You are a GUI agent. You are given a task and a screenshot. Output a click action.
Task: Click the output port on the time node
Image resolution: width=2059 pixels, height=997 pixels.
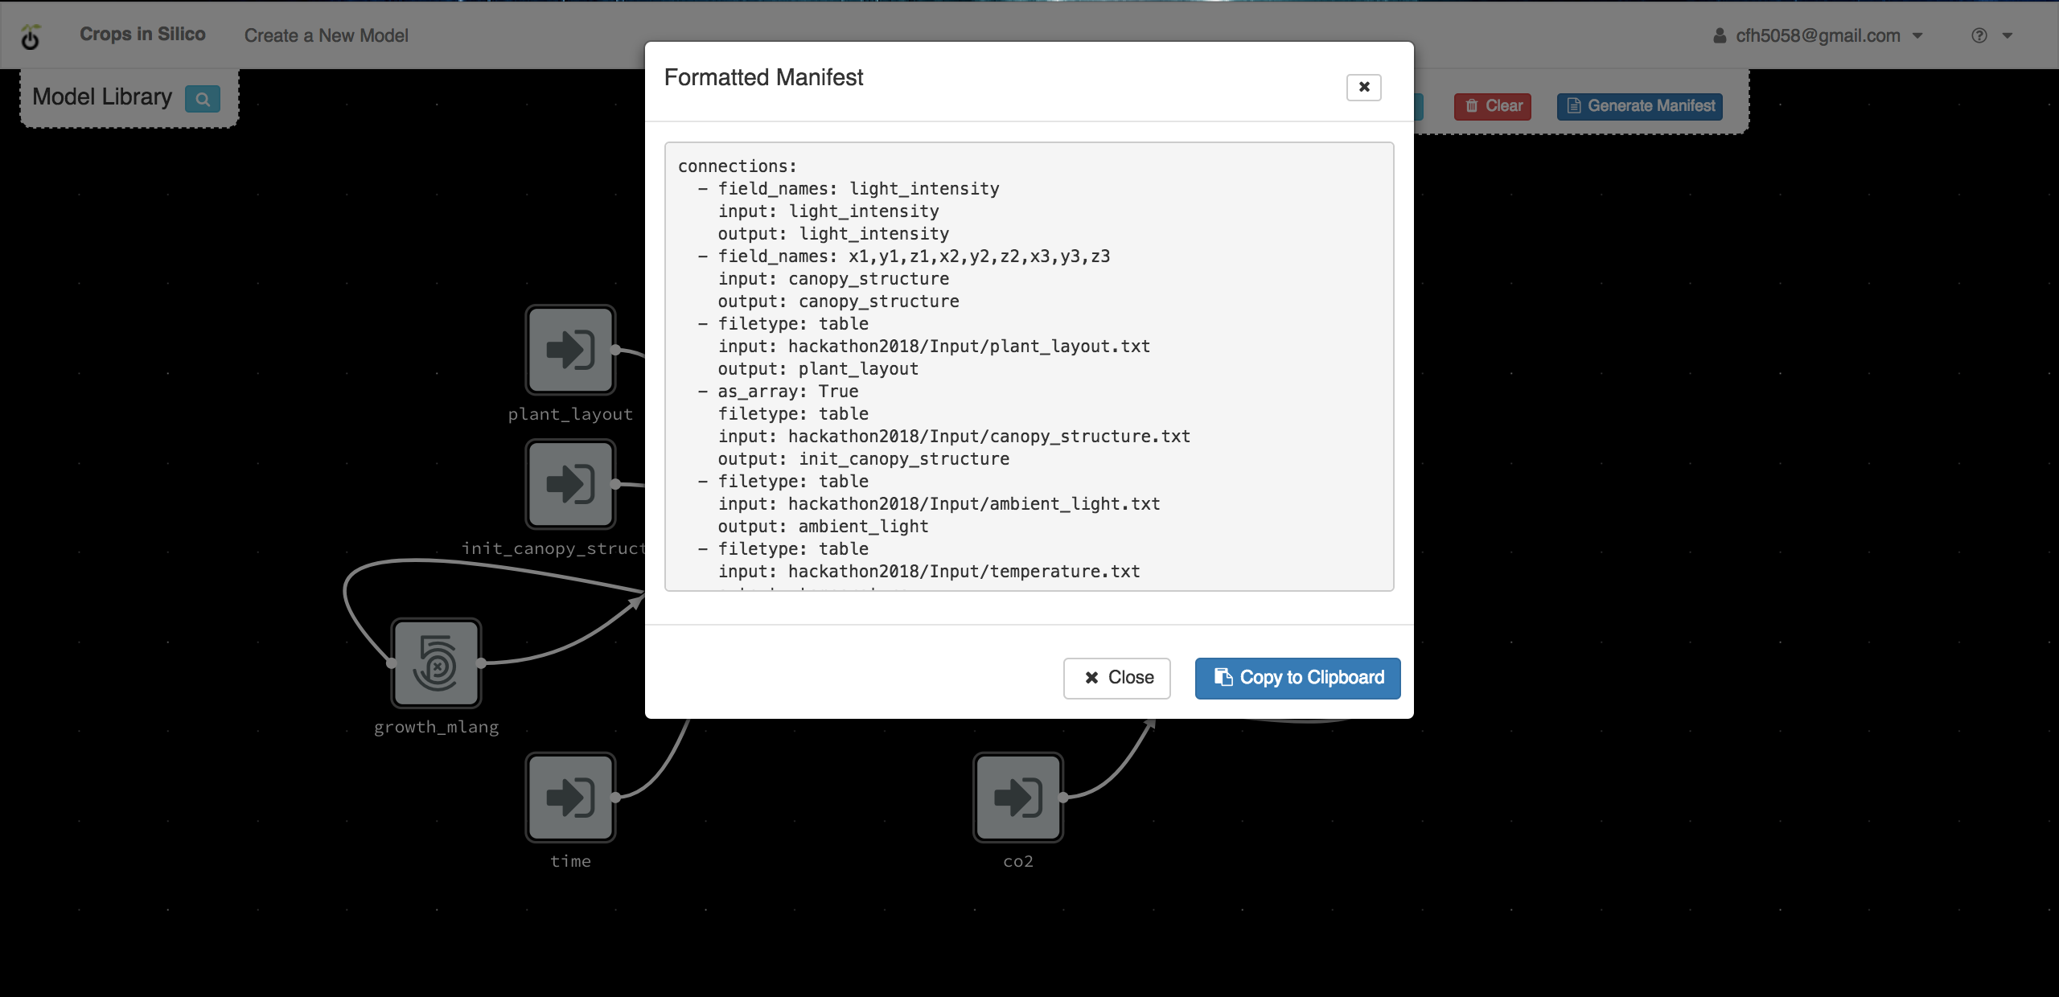click(x=615, y=798)
